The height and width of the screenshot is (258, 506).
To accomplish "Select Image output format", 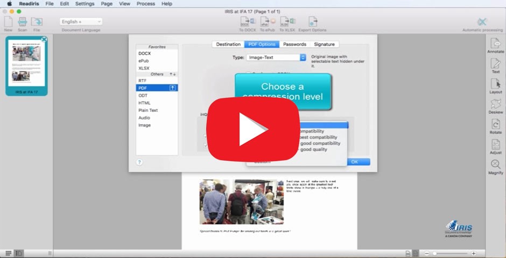I will pos(157,125).
